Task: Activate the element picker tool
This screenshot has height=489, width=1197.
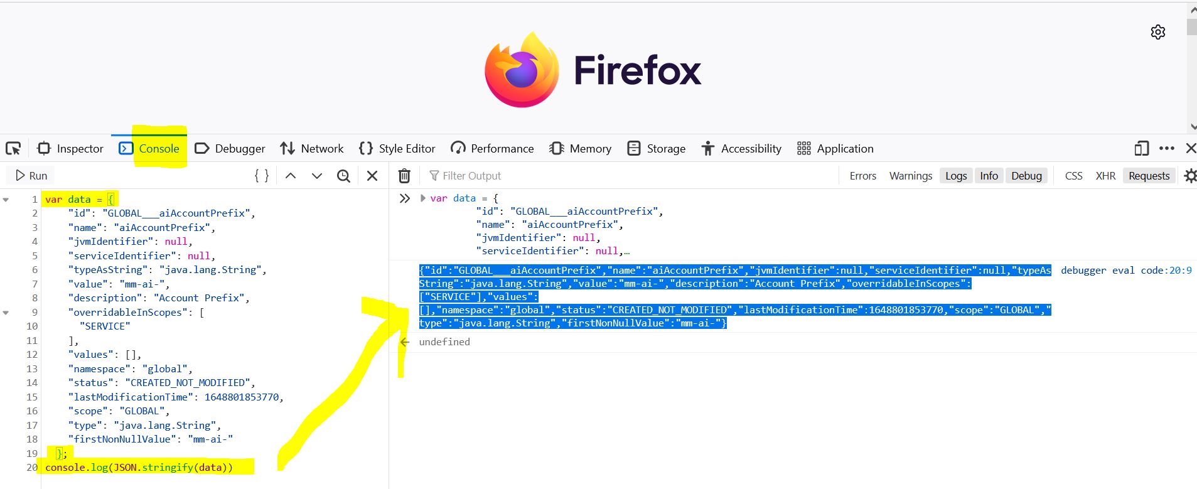Action: point(13,149)
